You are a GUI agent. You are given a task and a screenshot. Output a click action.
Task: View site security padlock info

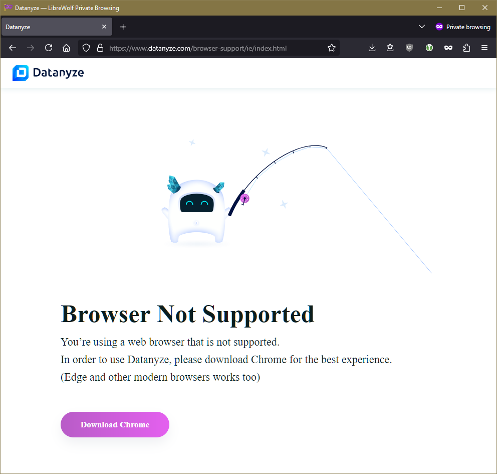click(x=100, y=48)
